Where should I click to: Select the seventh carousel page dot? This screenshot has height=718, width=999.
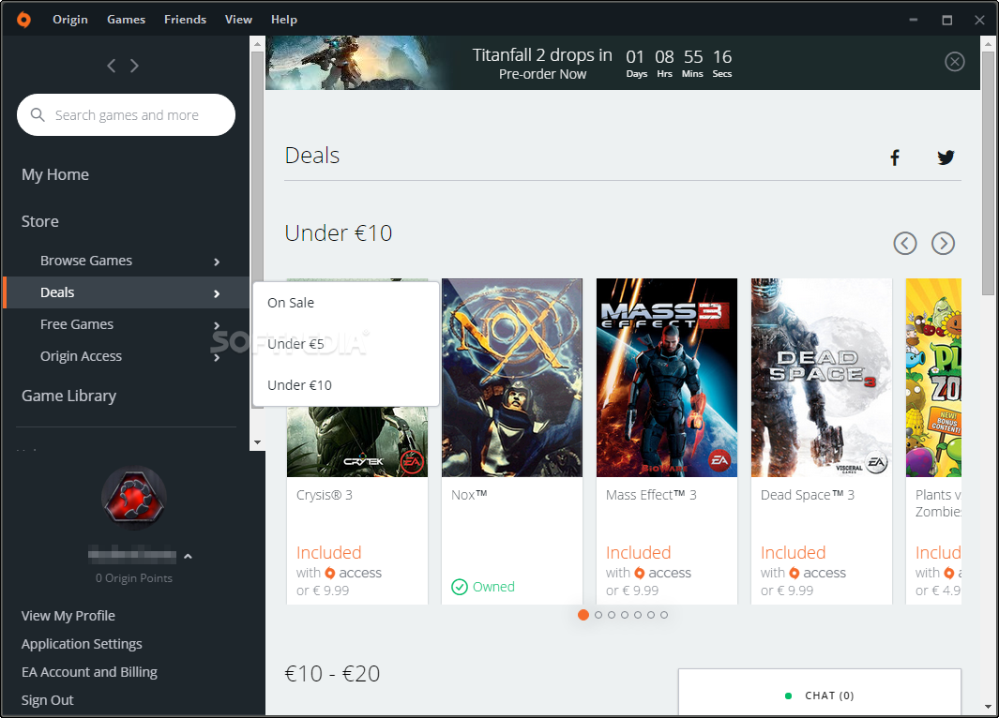[664, 615]
